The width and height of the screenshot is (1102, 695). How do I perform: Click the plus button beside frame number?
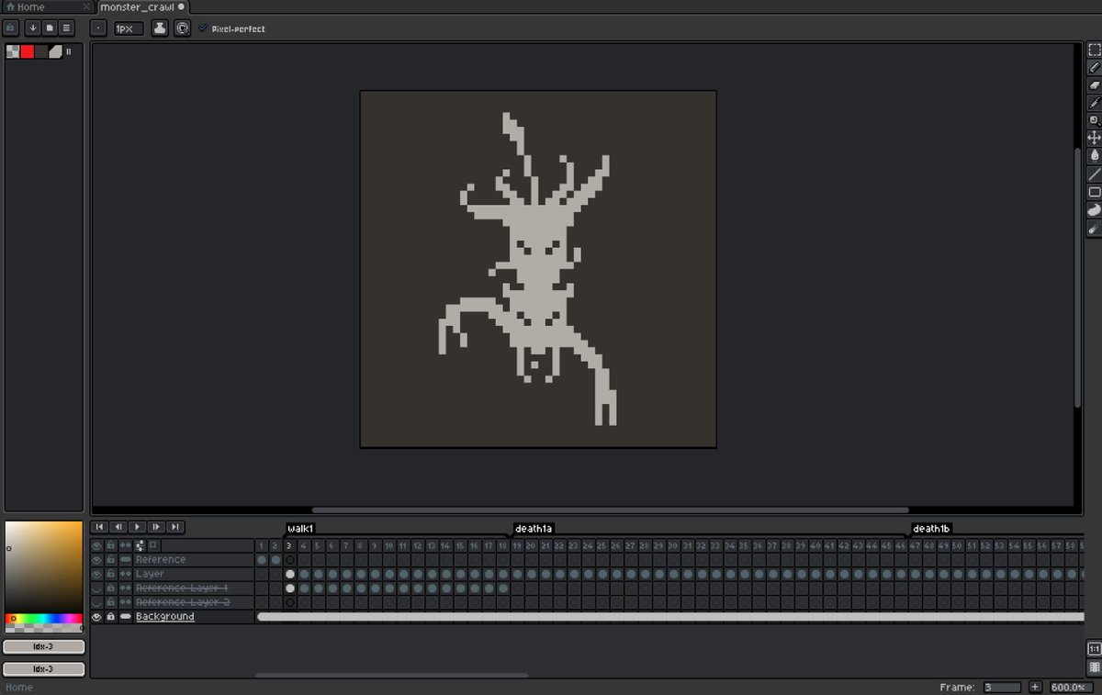point(1035,687)
